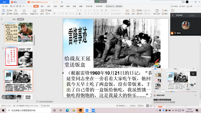
Task: Collapse the slide thumbnail panel
Action: (x=2, y=19)
